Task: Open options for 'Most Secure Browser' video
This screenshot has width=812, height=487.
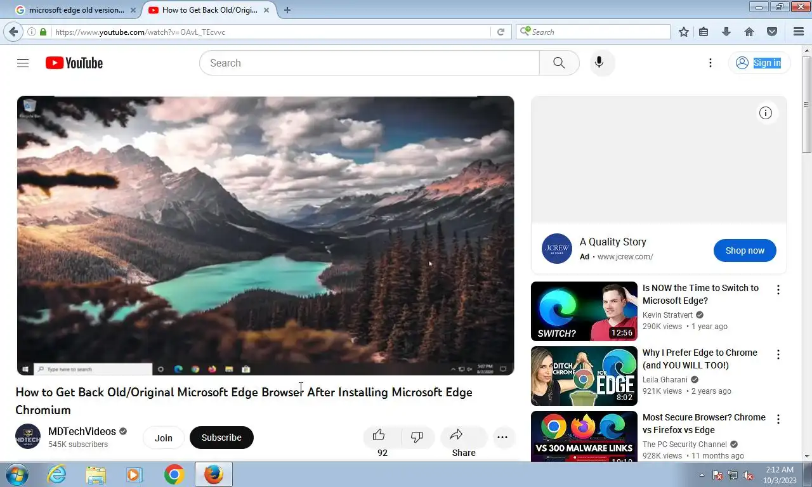Action: click(x=778, y=419)
